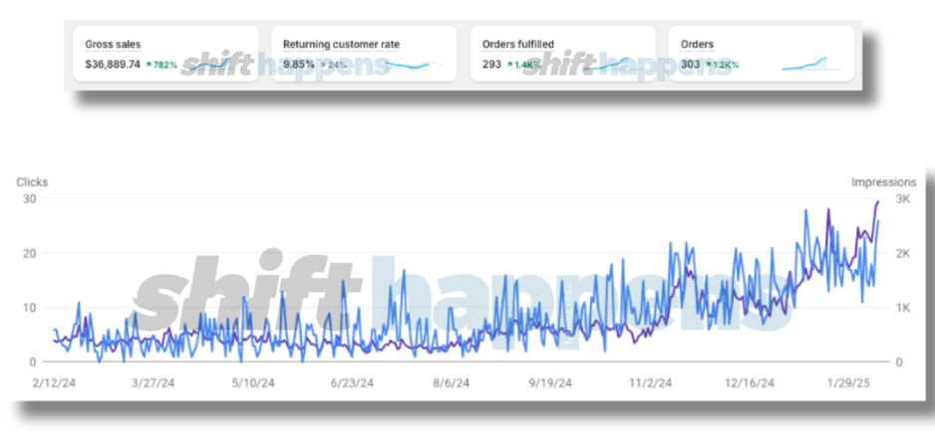The image size is (935, 433).
Task: Click the 11/2/24 date label
Action: 652,383
